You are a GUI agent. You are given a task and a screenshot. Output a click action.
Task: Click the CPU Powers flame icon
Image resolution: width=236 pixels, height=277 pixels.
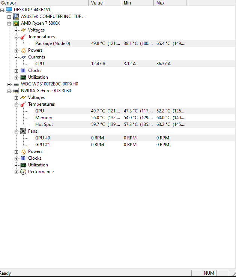tap(23, 50)
